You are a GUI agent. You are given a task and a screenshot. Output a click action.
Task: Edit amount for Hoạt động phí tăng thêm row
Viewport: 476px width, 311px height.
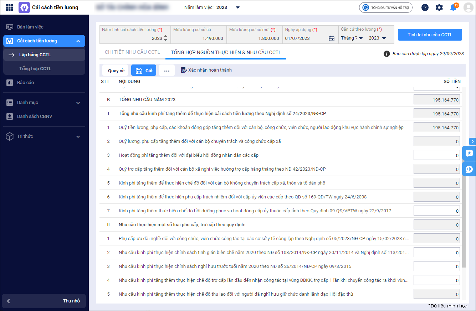pos(437,155)
